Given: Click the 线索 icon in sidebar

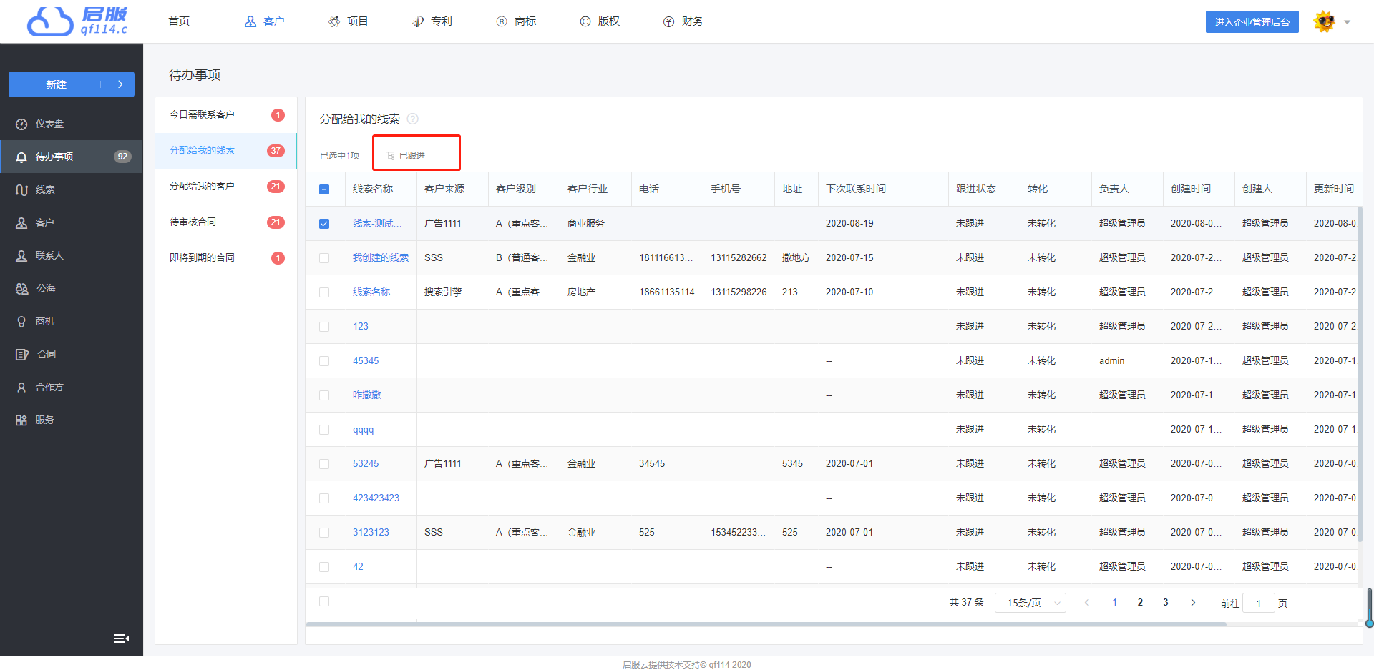Looking at the screenshot, I should [x=21, y=190].
